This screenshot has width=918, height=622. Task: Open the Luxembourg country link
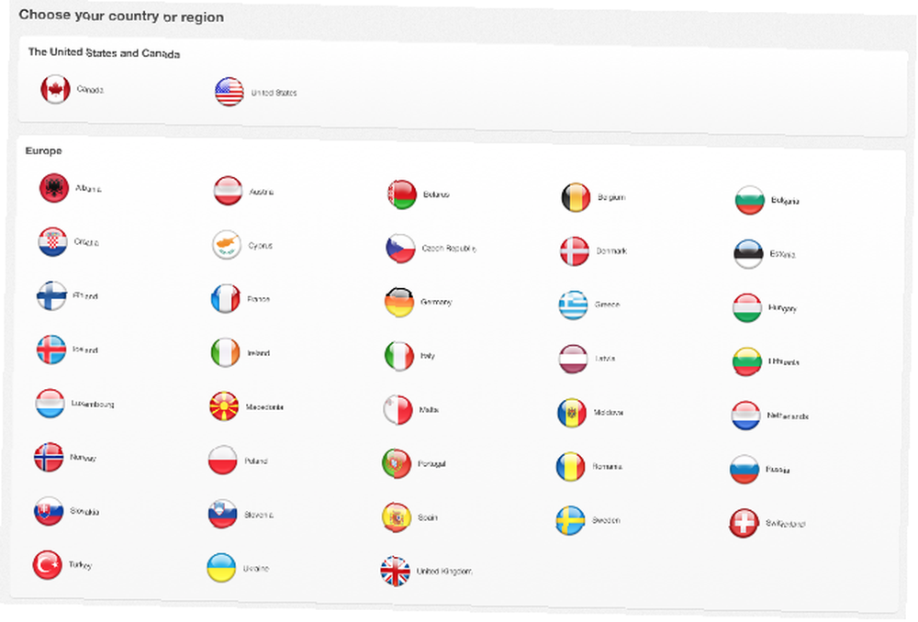pyautogui.click(x=92, y=404)
